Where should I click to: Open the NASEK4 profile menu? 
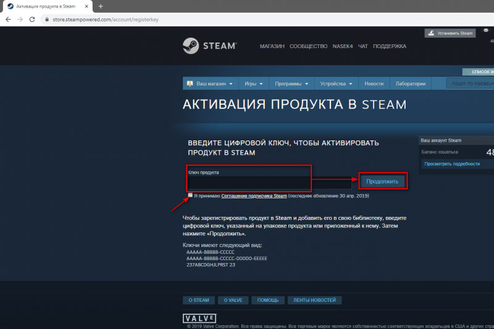tap(343, 46)
